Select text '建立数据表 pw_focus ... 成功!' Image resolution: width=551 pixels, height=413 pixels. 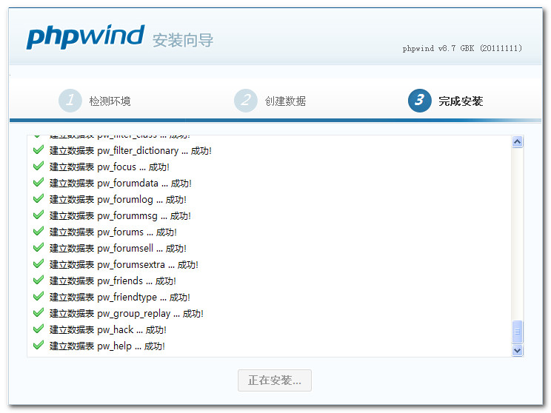[110, 167]
